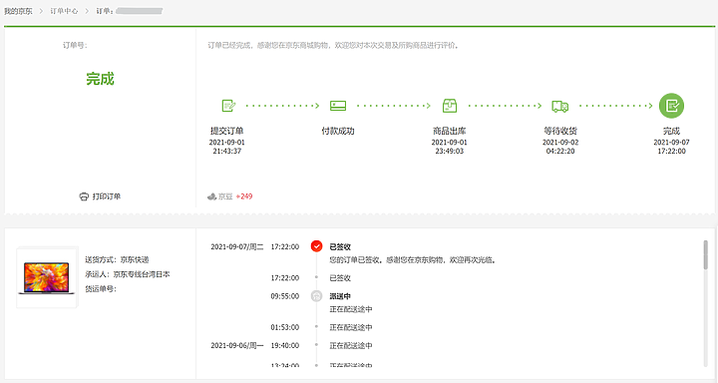Screen dimensions: 718x383
Task: Click the large green 完成 status text
Action: click(x=100, y=79)
